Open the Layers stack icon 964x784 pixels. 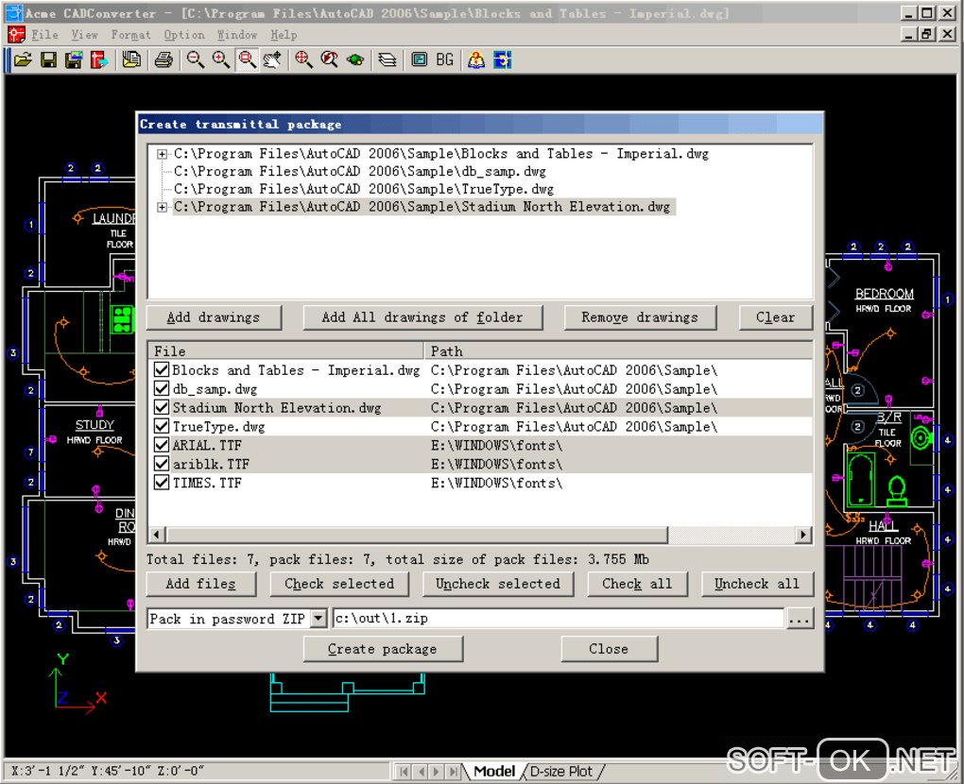pos(387,60)
